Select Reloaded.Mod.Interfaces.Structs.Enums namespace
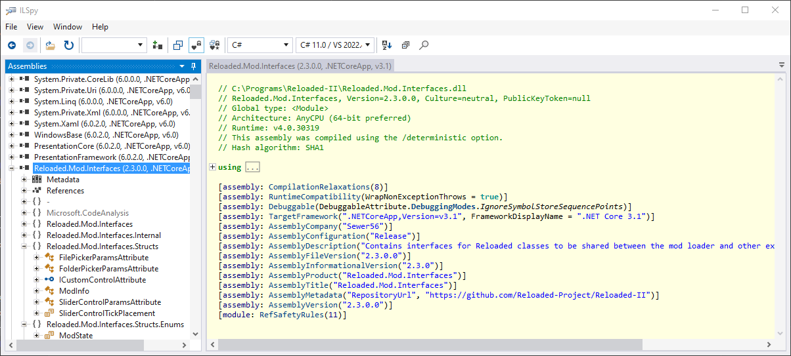The width and height of the screenshot is (791, 356). (115, 325)
